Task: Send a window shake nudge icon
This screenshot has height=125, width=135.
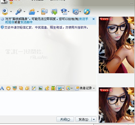Action: coord(21,88)
